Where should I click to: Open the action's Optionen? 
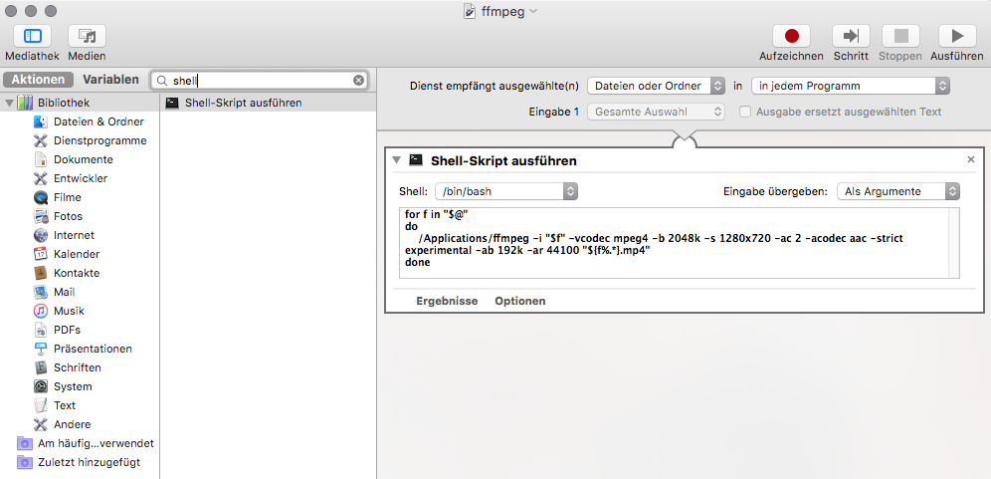[x=520, y=301]
